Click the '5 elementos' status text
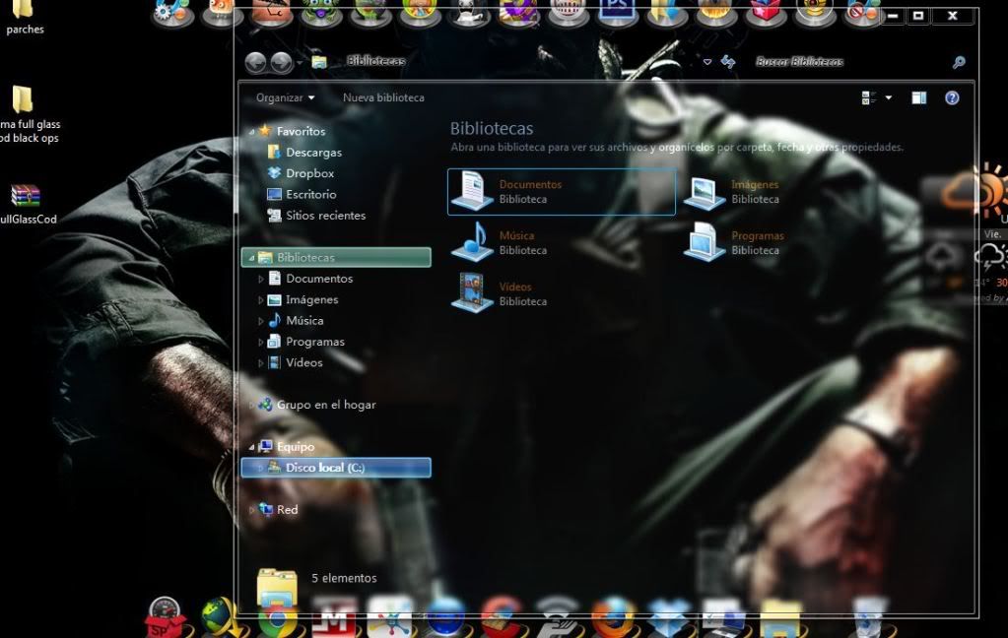1008x638 pixels. [344, 578]
